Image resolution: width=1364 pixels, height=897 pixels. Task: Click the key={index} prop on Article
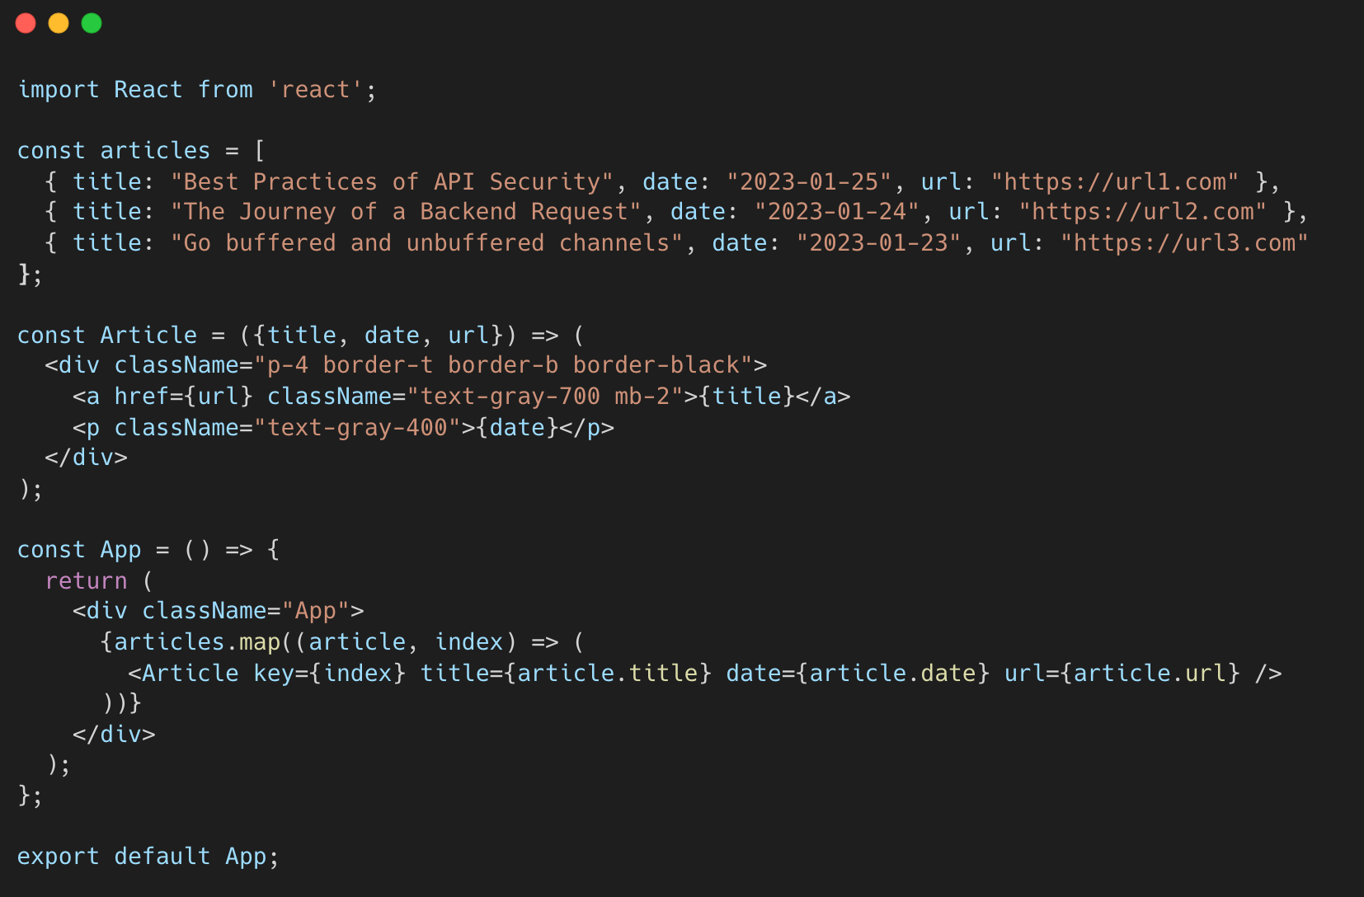click(330, 673)
